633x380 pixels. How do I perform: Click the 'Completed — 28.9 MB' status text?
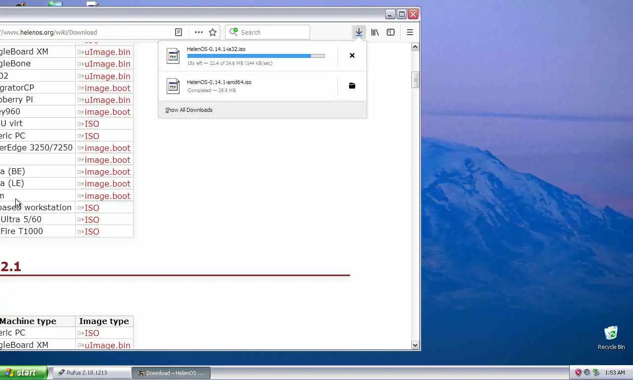click(x=212, y=91)
